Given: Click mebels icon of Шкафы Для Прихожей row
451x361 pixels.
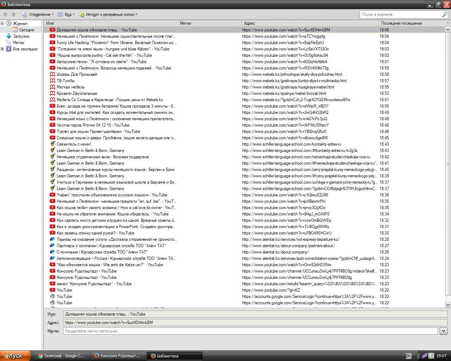Looking at the screenshot, I should coord(52,74).
